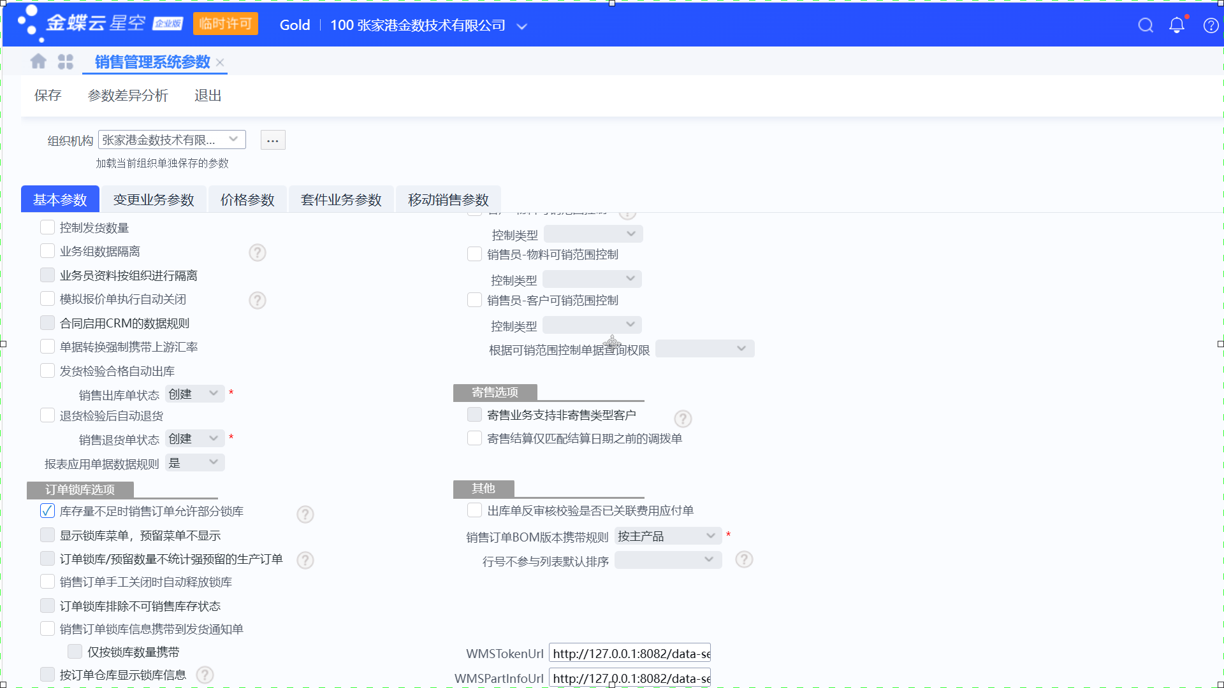Open the apps grid menu icon
Viewport: 1224px width, 688px height.
(66, 62)
